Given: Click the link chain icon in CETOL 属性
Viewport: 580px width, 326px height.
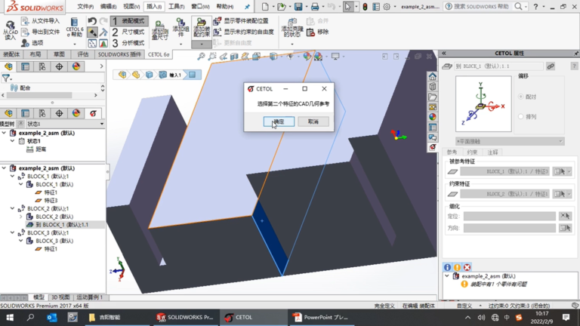Looking at the screenshot, I should tap(551, 66).
